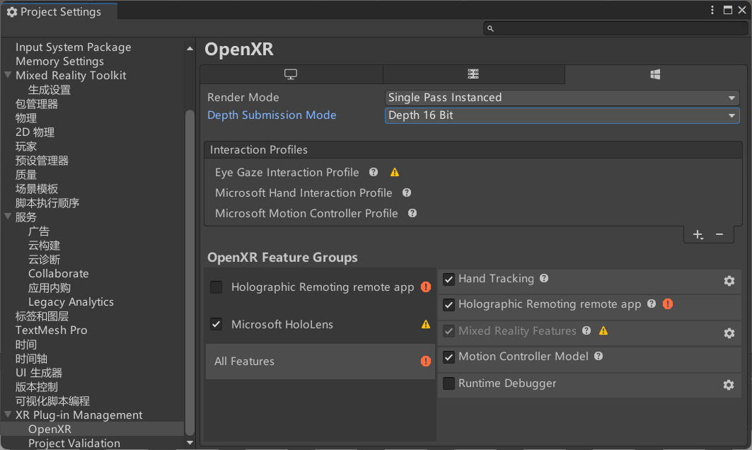Click Eye Gaze Interaction Profile warning icon

(x=395, y=173)
